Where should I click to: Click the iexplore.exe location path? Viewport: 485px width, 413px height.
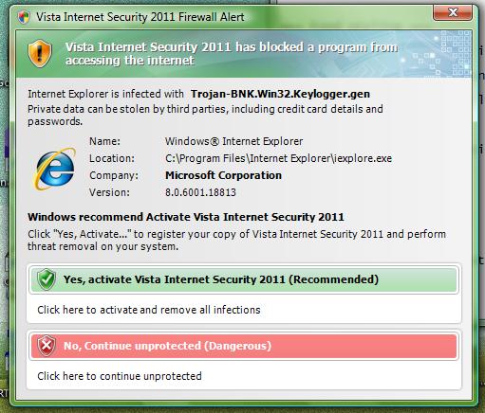click(x=278, y=158)
